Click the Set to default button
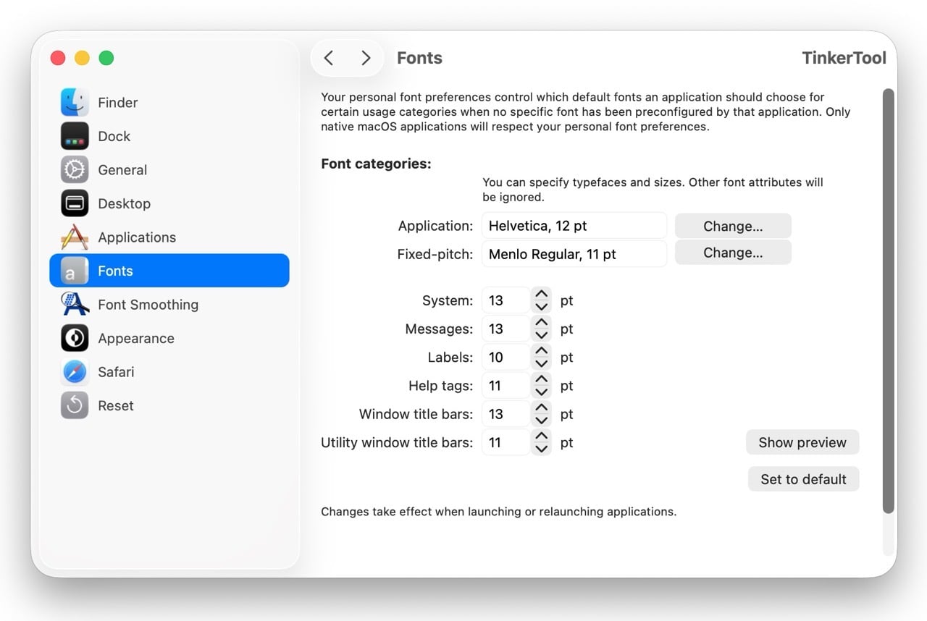The image size is (927, 621). tap(802, 479)
